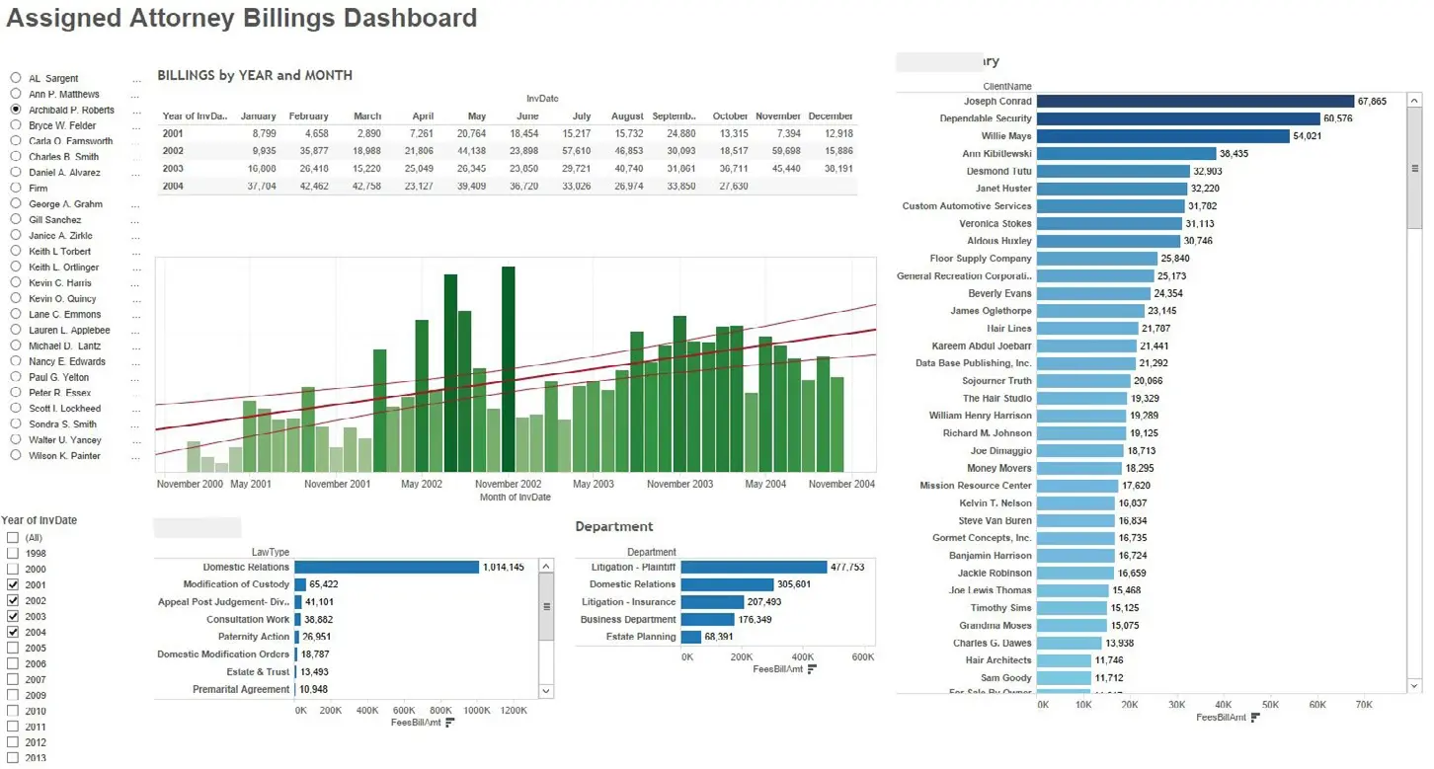Screen dimensions: 1434x769
Task: Click the September column header in table
Action: [x=674, y=116]
